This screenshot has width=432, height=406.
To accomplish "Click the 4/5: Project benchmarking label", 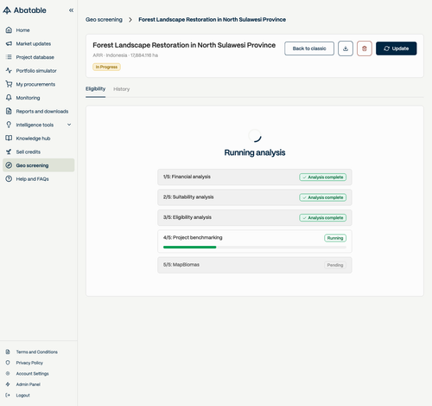I will pos(193,237).
